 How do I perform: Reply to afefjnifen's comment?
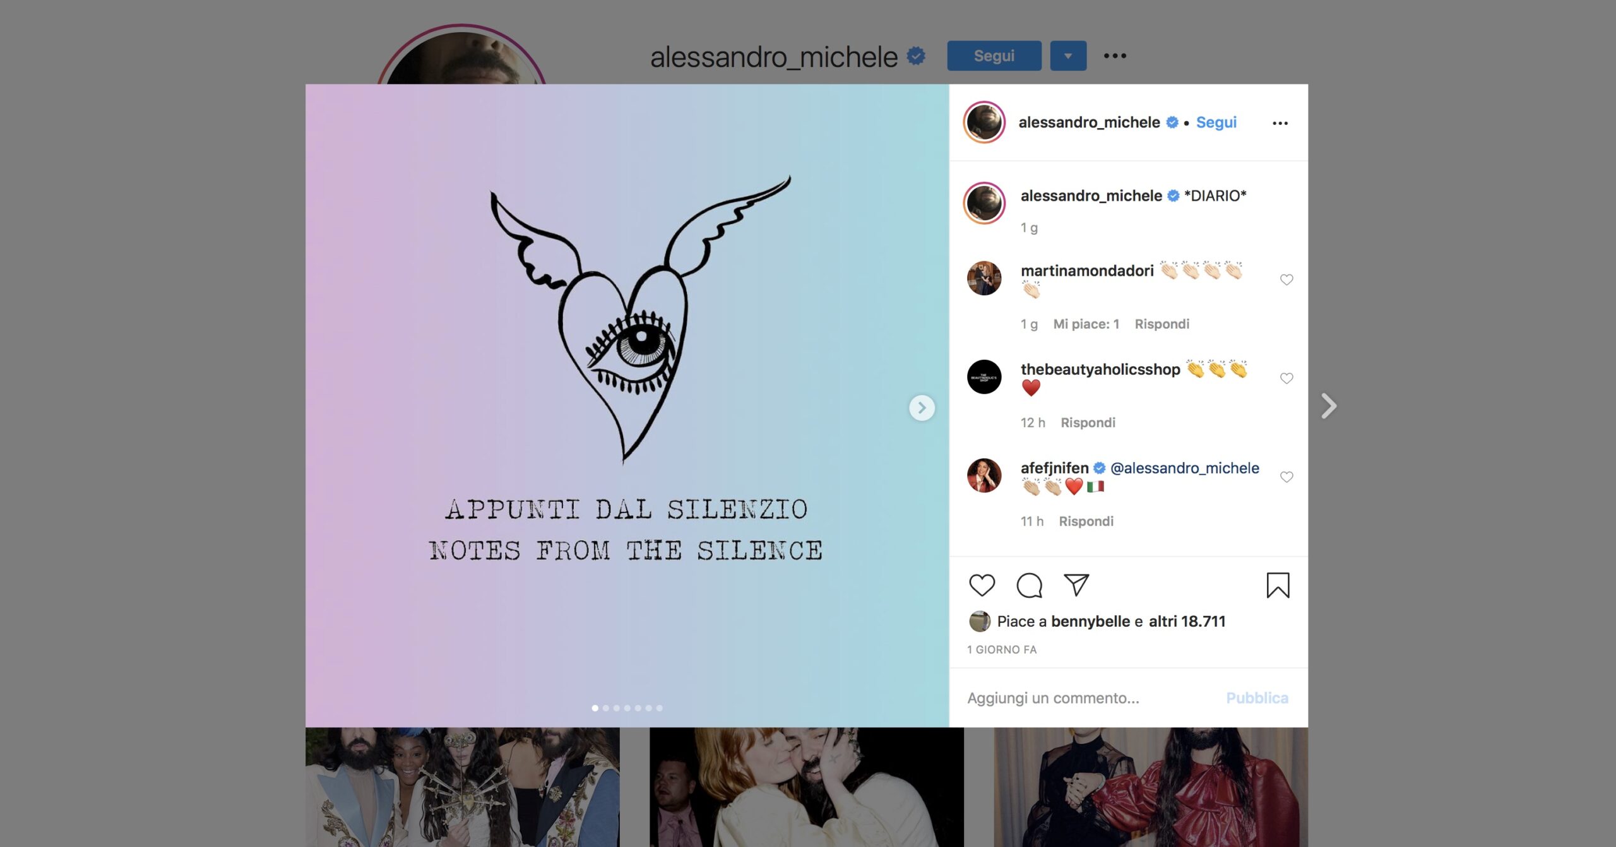point(1086,521)
